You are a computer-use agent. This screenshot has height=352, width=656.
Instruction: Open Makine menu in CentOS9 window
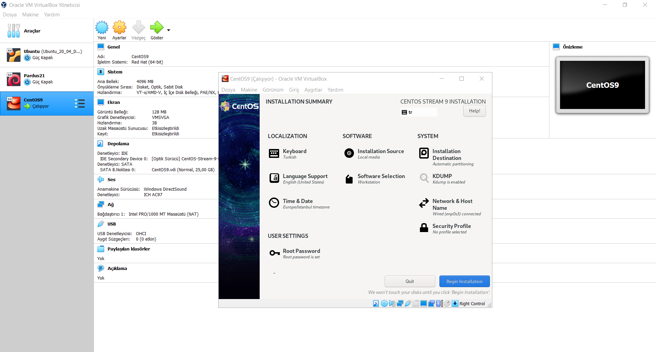tap(249, 90)
